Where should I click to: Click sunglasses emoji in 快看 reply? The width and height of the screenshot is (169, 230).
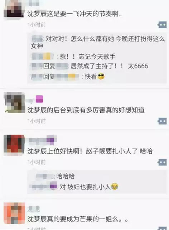[x=101, y=76]
